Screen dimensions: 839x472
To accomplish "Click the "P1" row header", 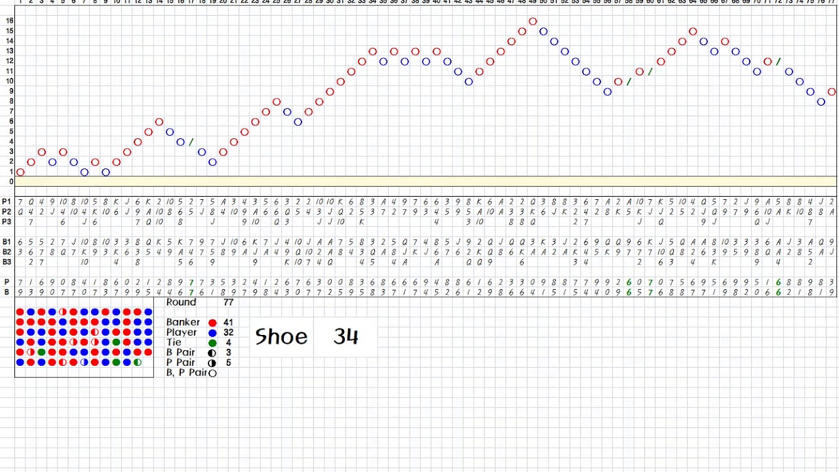I will coord(7,202).
